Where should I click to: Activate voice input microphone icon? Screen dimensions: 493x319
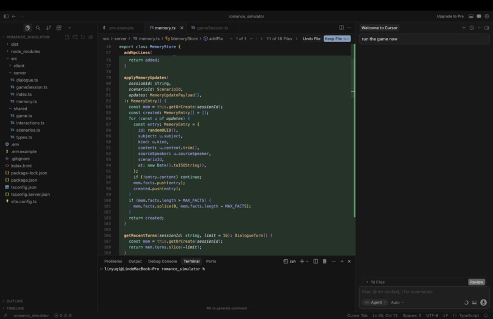tap(484, 303)
